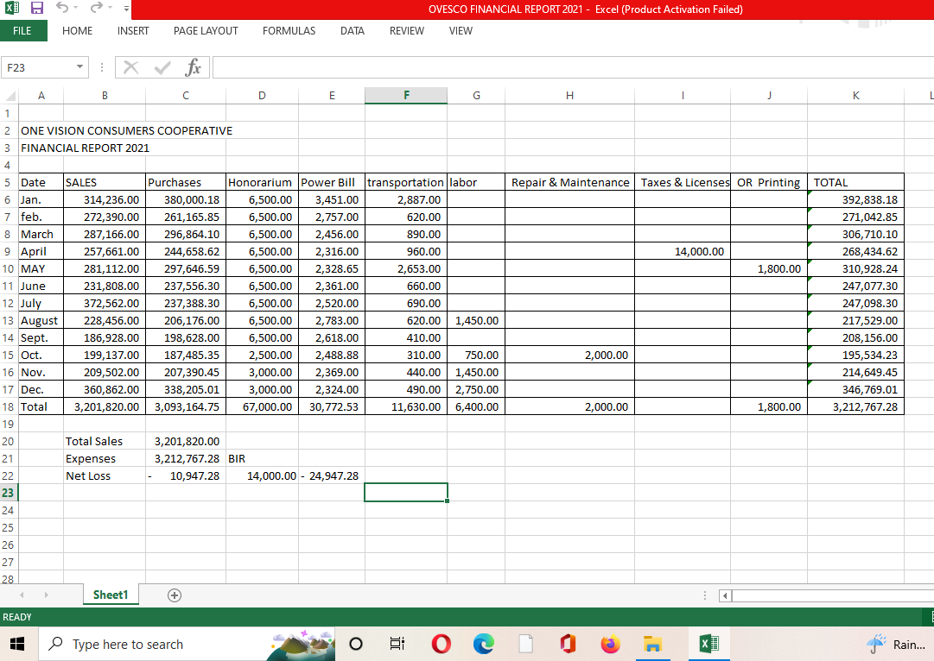
Task: Click the Net Loss label cell
Action: [x=105, y=476]
